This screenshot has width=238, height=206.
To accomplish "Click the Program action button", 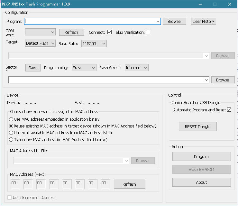I will (201, 156).
